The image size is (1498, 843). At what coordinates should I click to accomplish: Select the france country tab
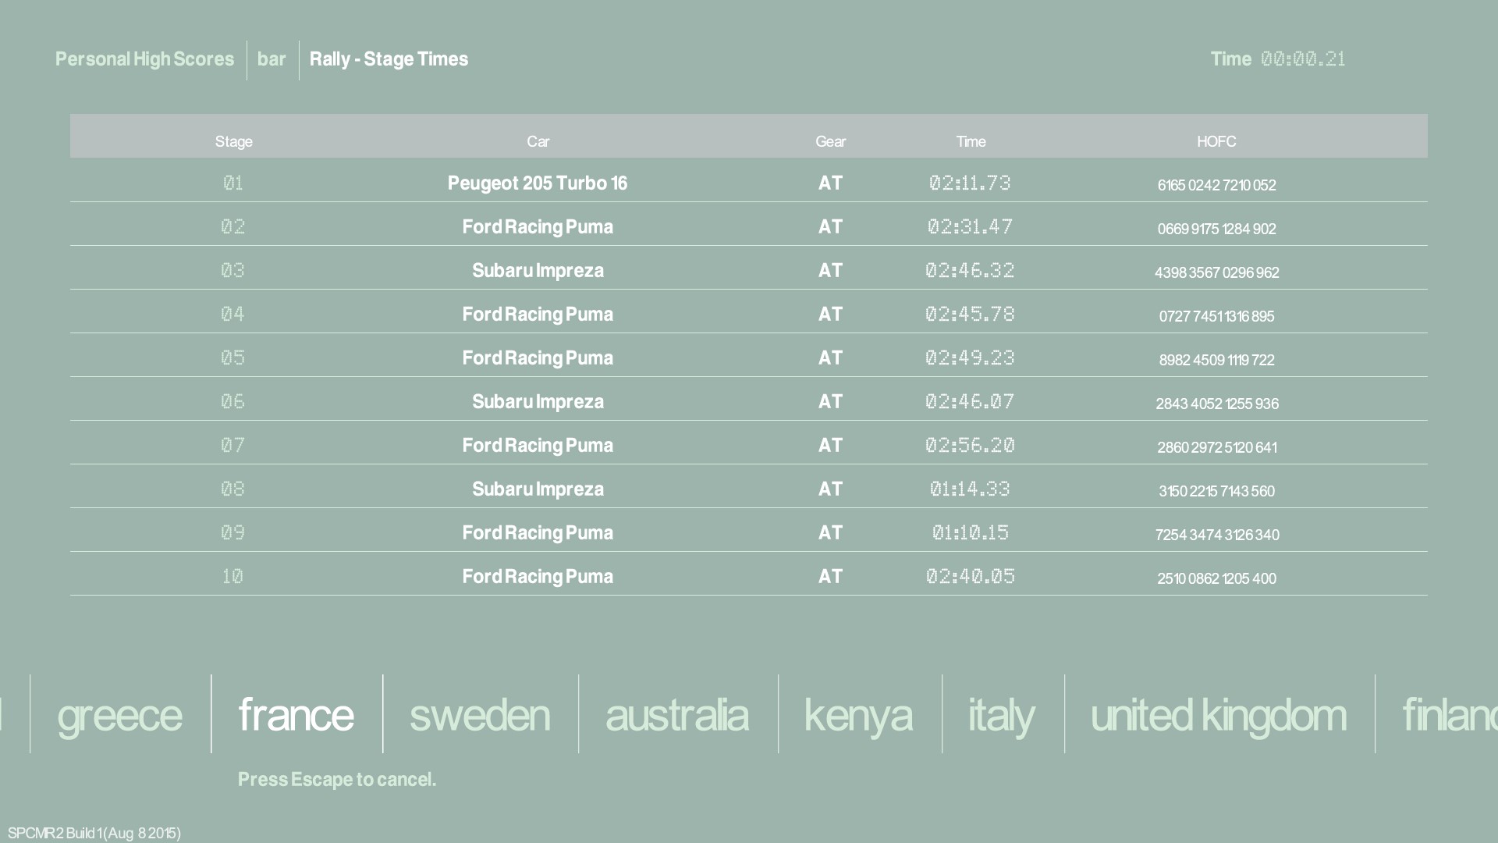coord(296,715)
